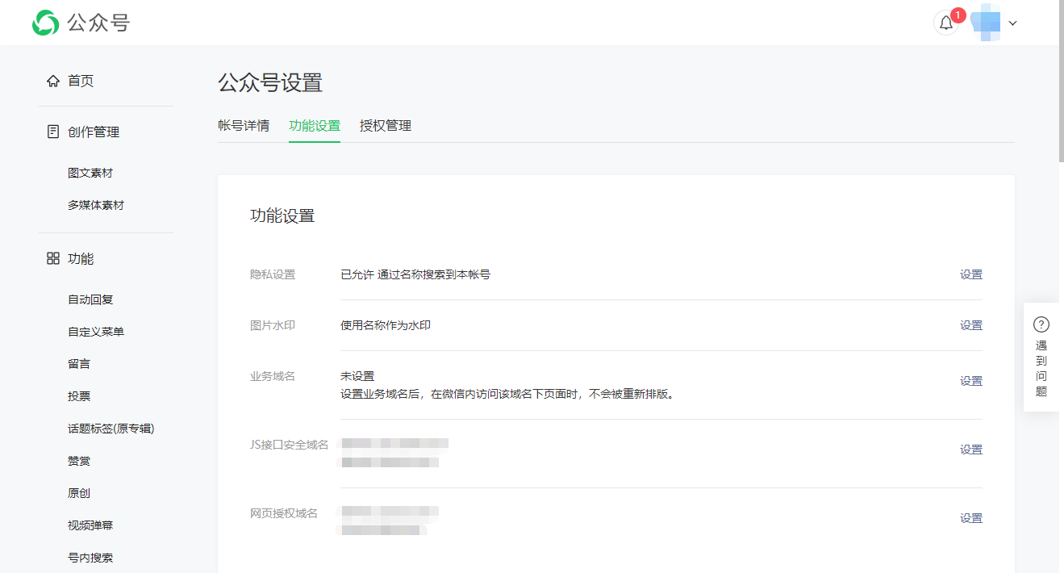Click 设置 for JS接口安全域名
The image size is (1064, 573).
pyautogui.click(x=971, y=449)
